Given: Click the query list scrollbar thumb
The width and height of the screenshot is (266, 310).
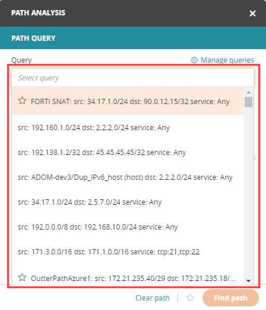Looking at the screenshot, I should click(x=249, y=102).
